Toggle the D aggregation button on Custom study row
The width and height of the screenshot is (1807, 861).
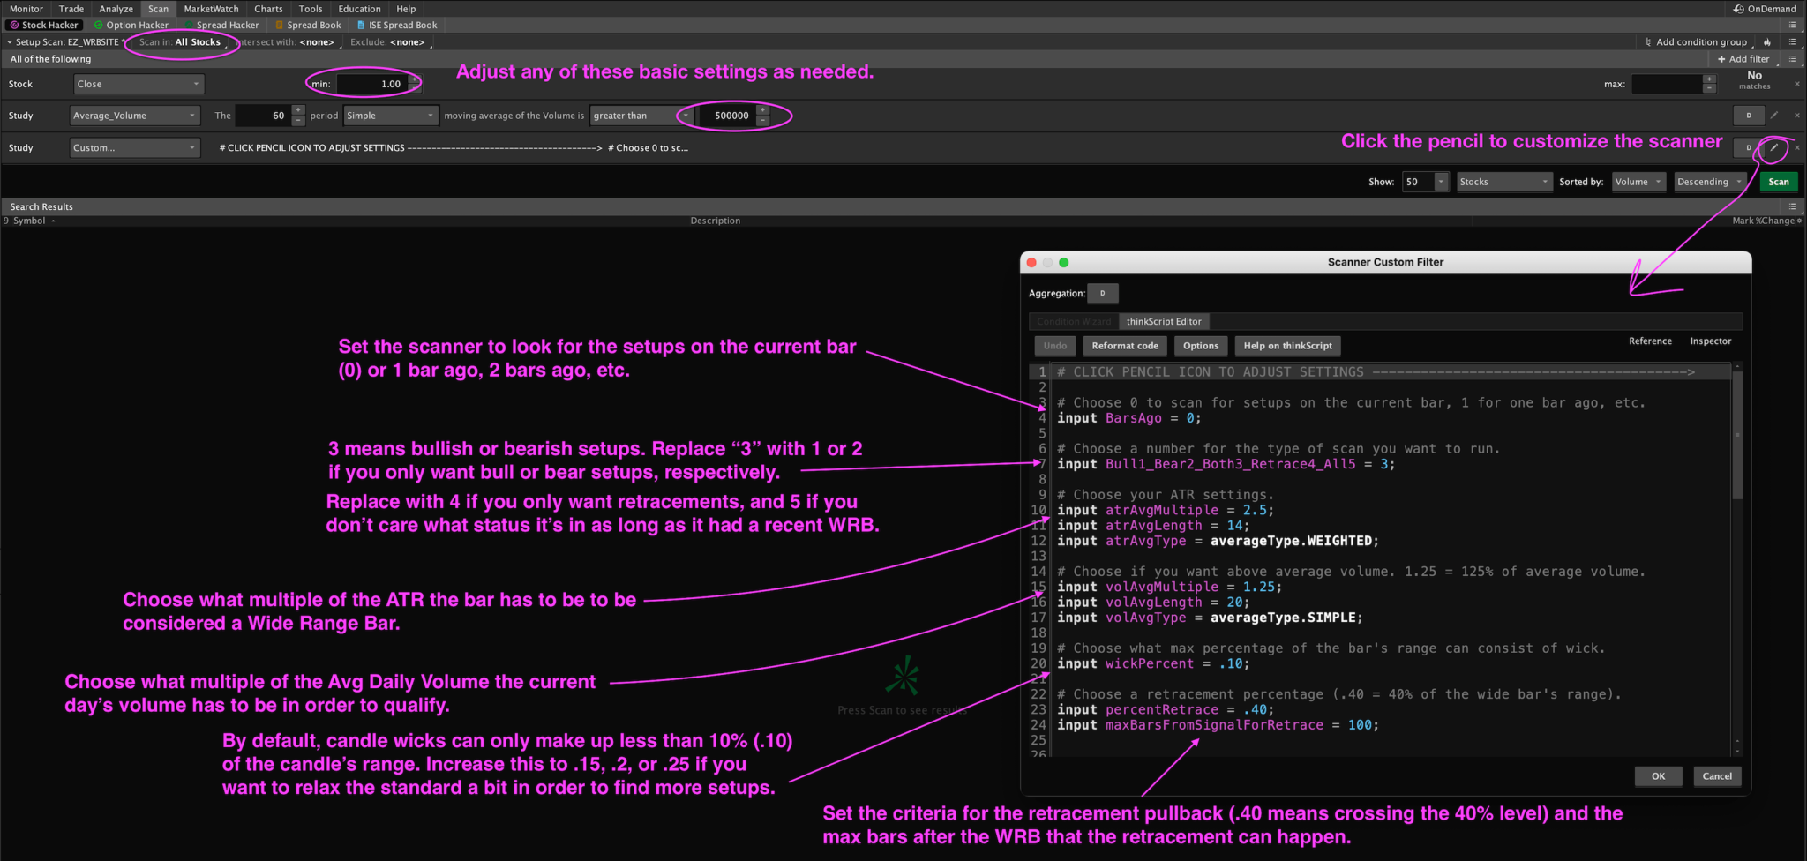pos(1748,148)
